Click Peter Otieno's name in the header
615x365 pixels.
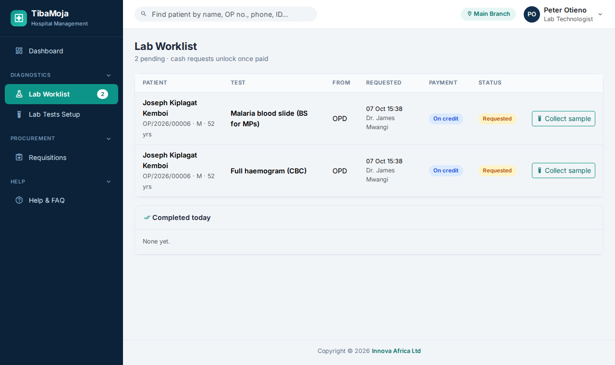tap(565, 10)
